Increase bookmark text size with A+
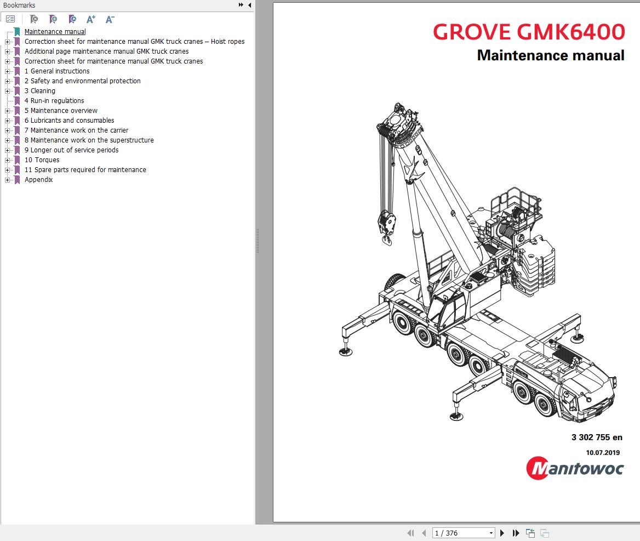Image resolution: width=640 pixels, height=541 pixels. pos(91,19)
